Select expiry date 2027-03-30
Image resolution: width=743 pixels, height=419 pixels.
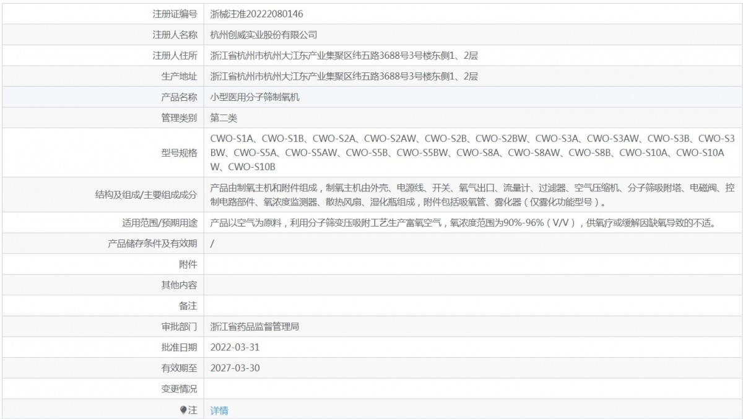click(x=234, y=368)
